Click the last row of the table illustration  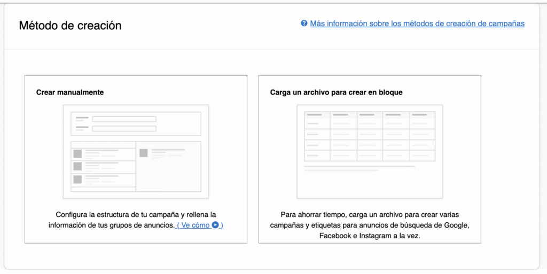[x=370, y=155]
